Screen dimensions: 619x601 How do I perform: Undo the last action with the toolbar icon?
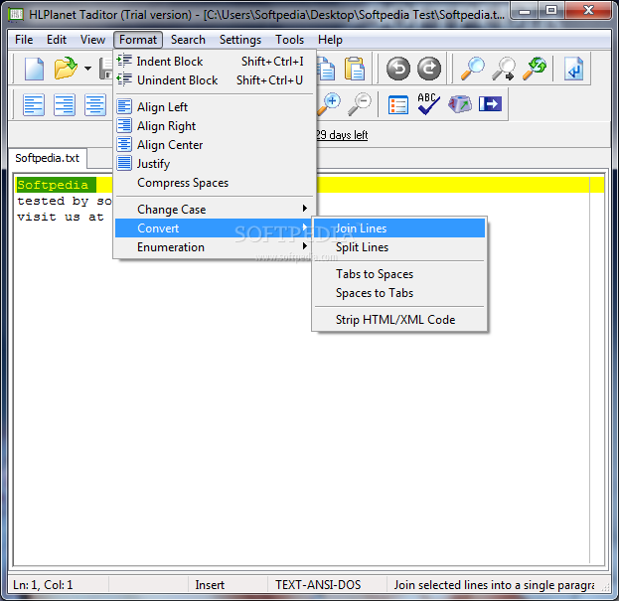397,69
